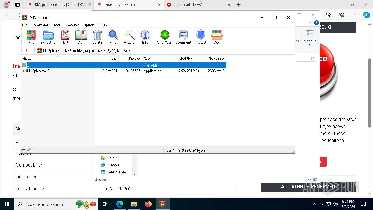Viewport: 373px width, 210px height.
Task: Sort by Type column header
Action: pos(159,59)
